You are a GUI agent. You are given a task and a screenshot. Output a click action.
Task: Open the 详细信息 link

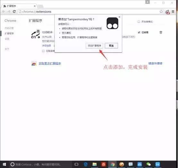[x=47, y=46]
